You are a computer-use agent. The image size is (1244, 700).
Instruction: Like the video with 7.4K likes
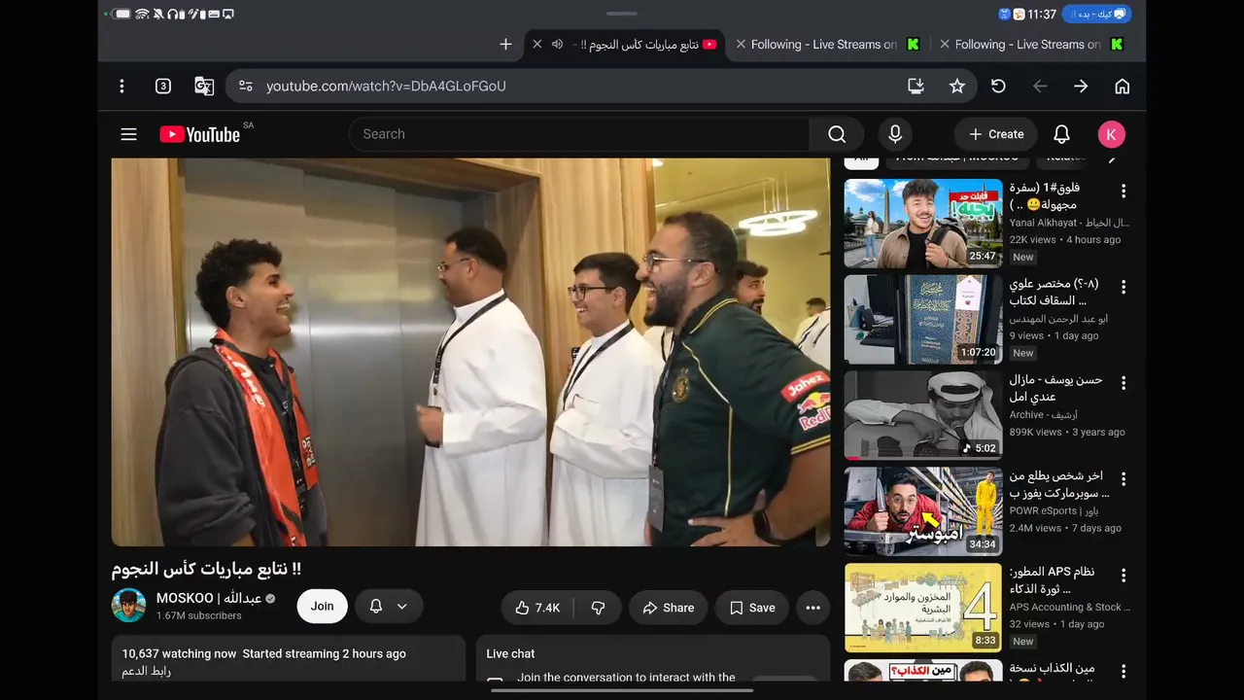coord(537,608)
